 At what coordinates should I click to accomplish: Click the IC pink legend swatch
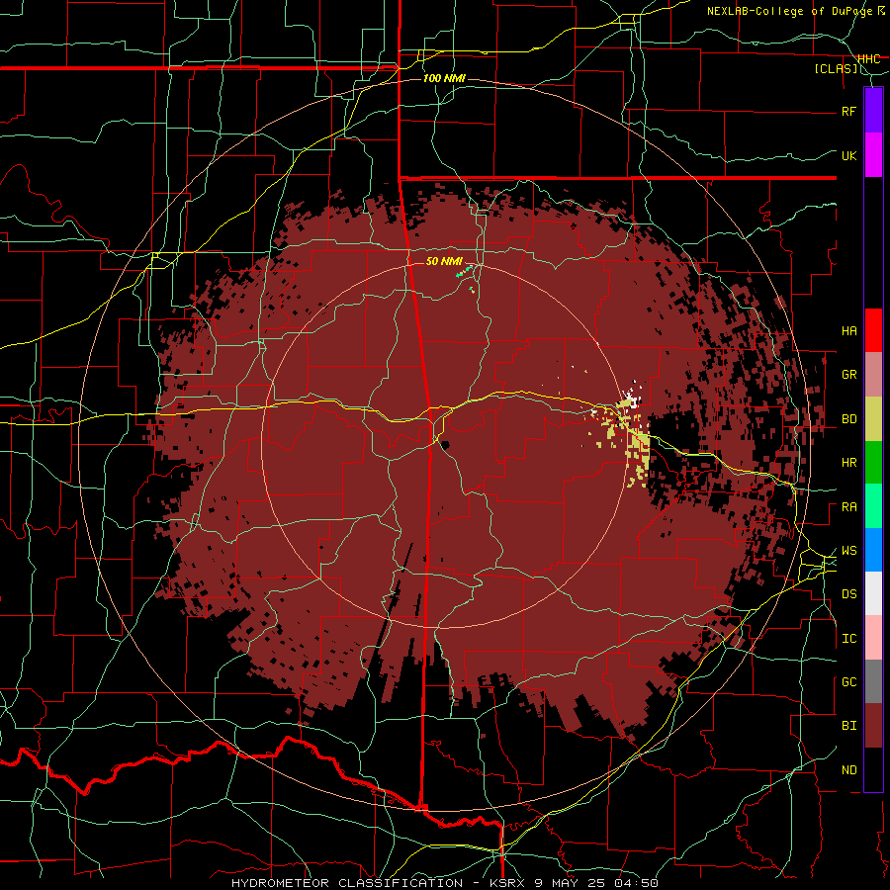coord(873,638)
